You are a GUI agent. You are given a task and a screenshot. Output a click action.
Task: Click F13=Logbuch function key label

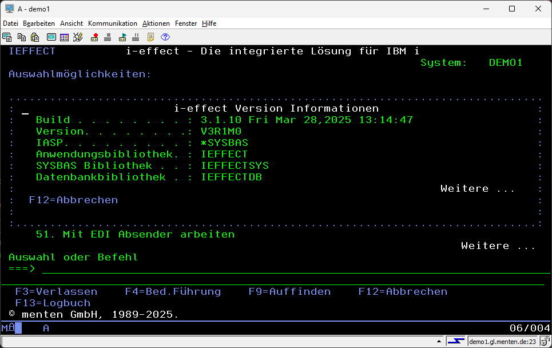(x=53, y=303)
